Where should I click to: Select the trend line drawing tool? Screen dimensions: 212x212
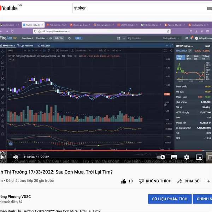pyautogui.click(x=2, y=57)
